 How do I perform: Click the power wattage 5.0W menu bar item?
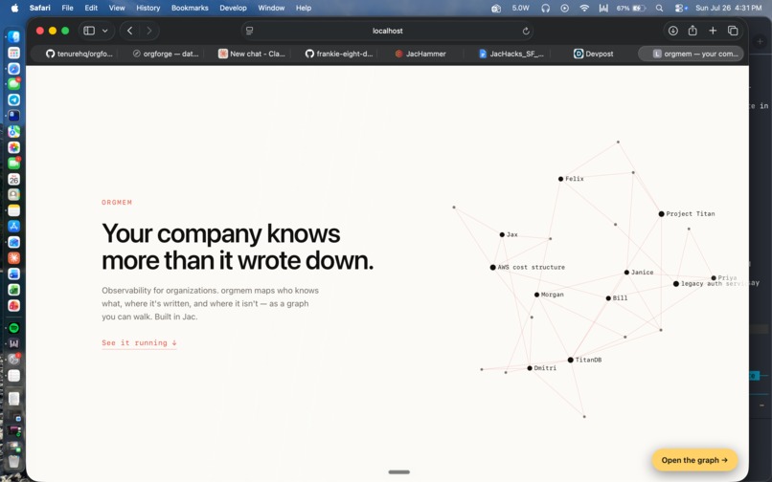click(x=520, y=8)
